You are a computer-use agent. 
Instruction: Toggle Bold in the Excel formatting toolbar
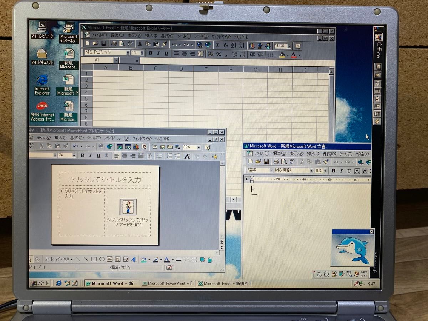150,53
